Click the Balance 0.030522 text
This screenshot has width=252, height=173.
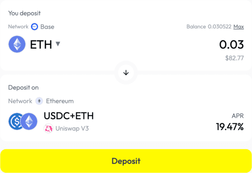208,27
